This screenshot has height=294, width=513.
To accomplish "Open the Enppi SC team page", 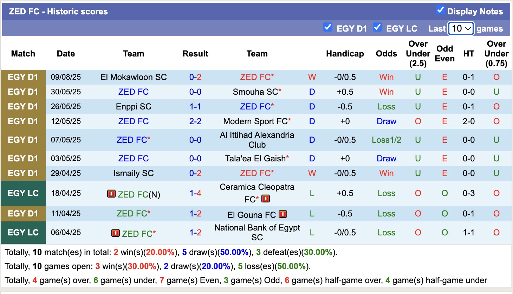I will pos(134,107).
